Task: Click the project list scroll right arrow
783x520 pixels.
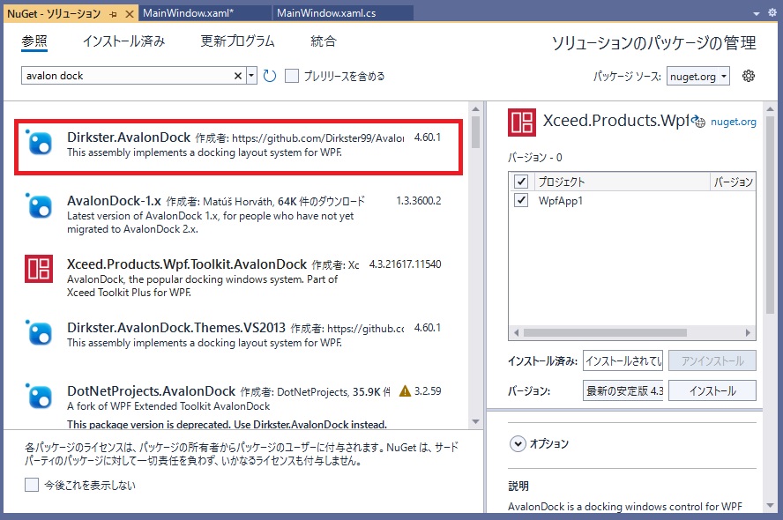Action: click(x=748, y=332)
